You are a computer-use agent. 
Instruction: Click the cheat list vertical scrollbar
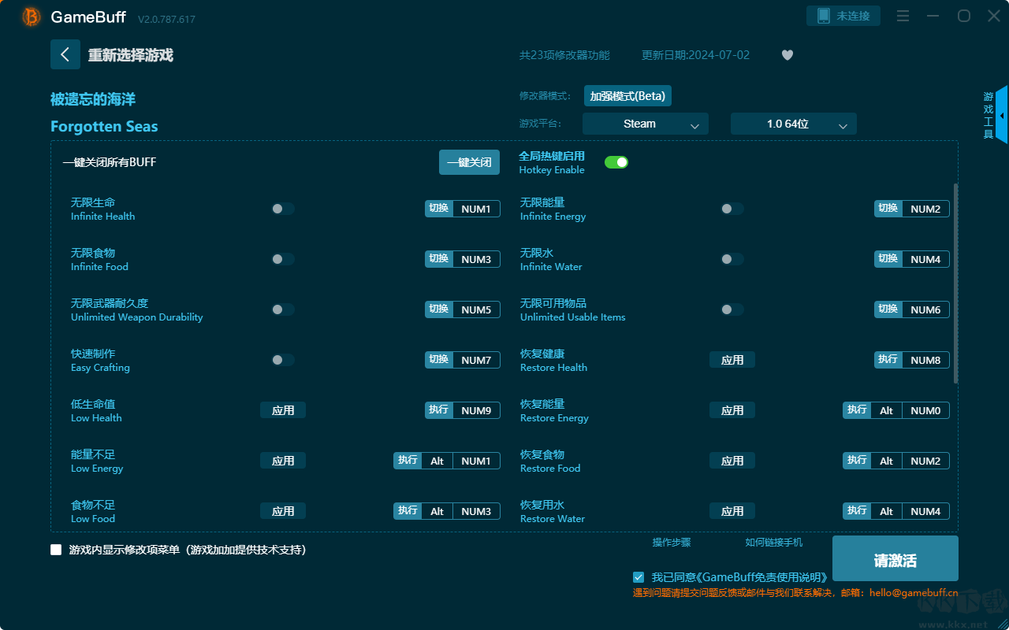956,283
